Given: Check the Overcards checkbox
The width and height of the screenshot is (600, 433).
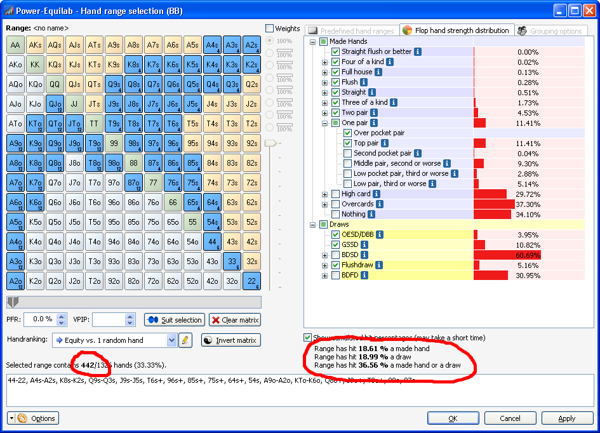Looking at the screenshot, I should tap(336, 204).
